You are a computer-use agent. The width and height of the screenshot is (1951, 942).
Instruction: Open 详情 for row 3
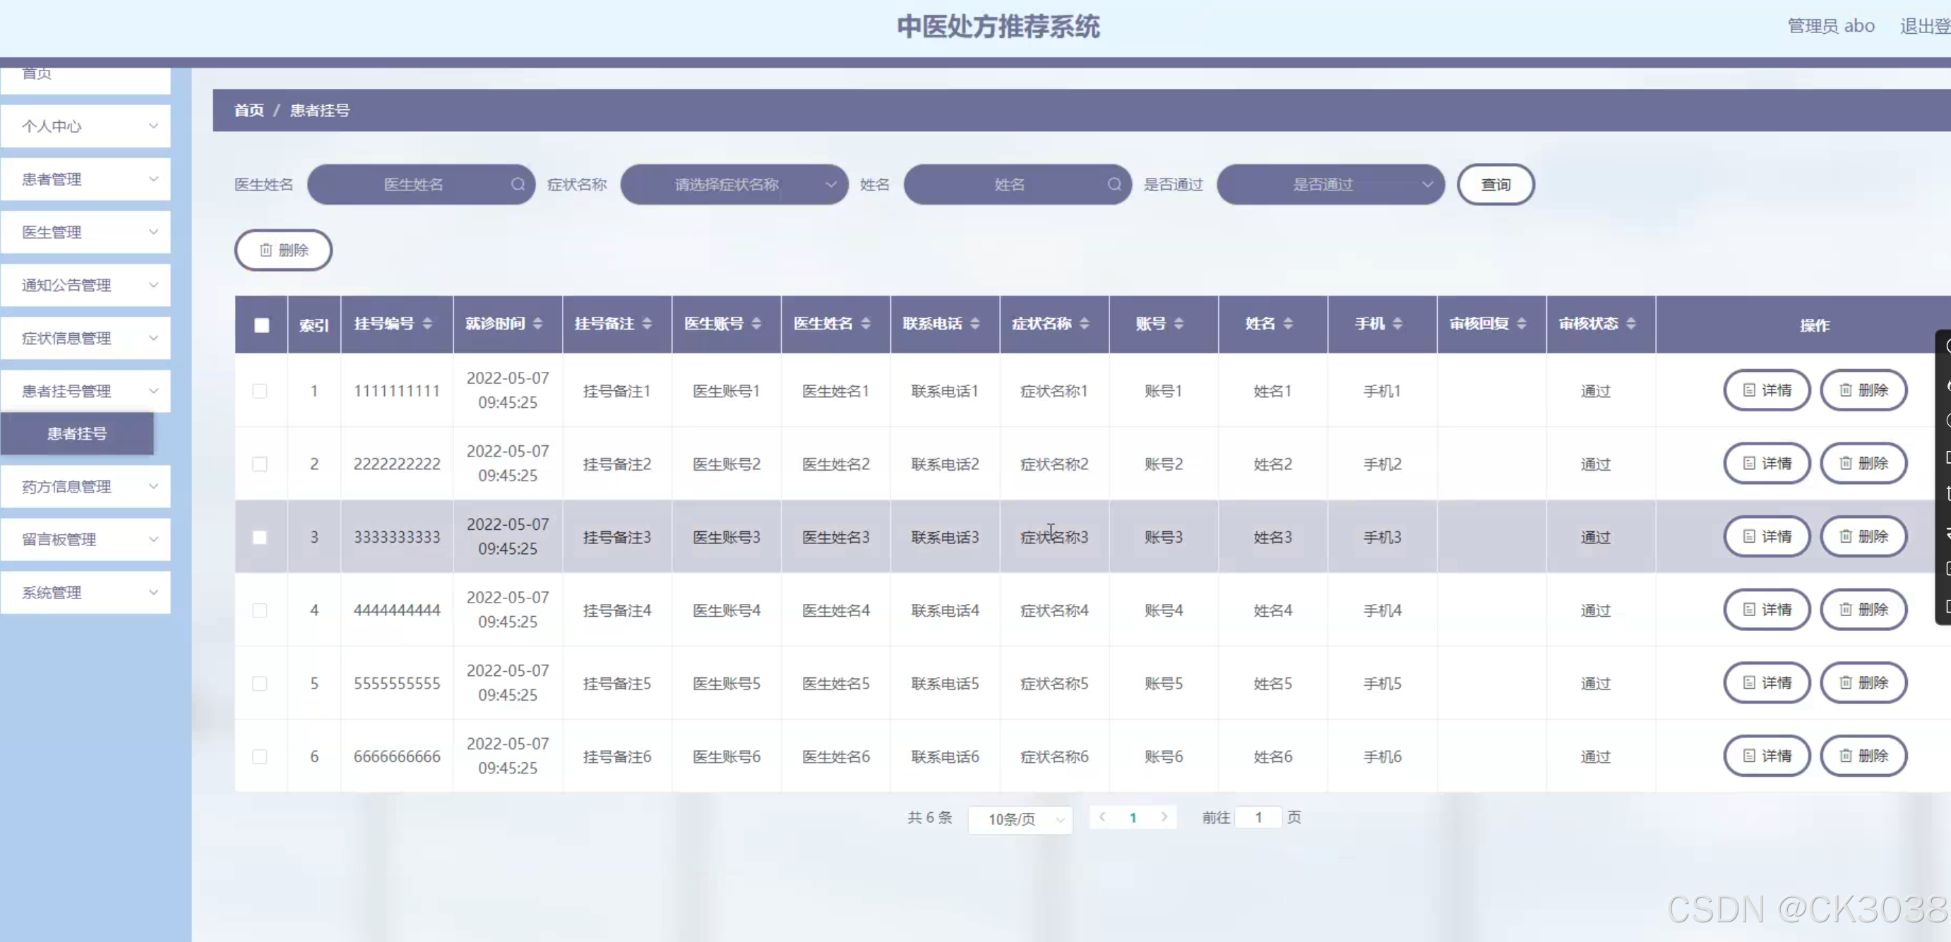pyautogui.click(x=1766, y=536)
